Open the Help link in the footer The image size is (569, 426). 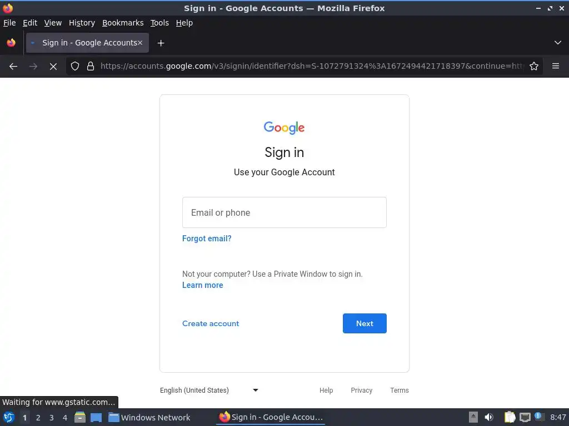click(326, 390)
